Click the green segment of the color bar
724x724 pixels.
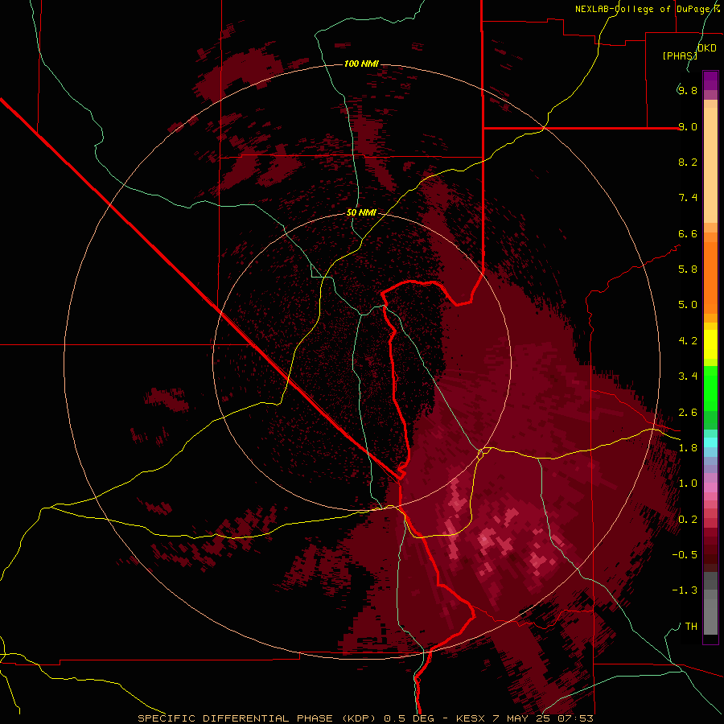(710, 389)
